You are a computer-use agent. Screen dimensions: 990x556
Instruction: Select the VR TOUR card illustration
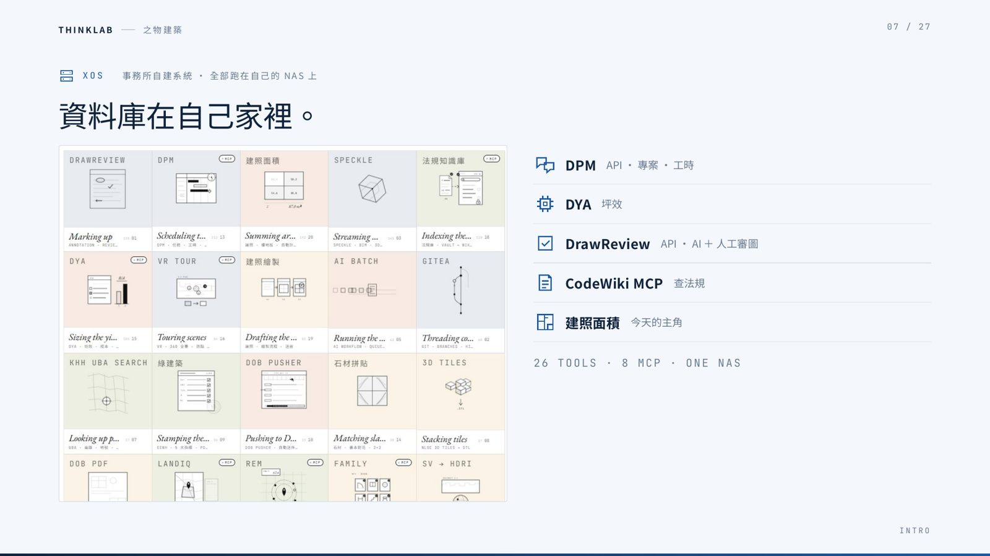point(196,291)
